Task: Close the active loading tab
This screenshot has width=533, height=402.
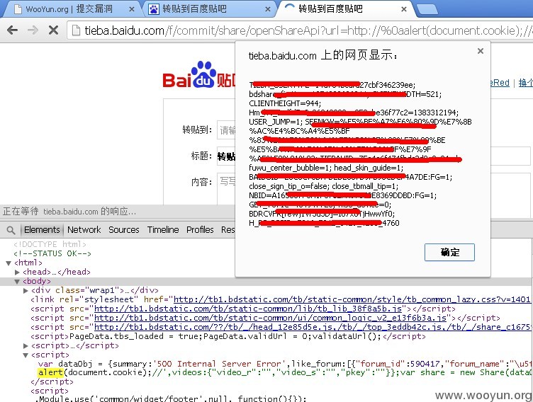Action: [x=404, y=9]
